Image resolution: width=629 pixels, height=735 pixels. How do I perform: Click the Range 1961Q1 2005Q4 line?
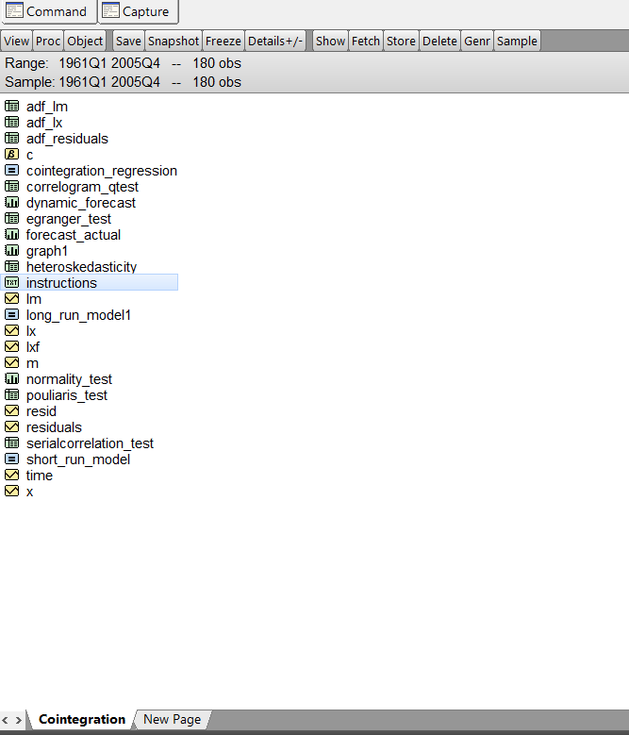tap(123, 63)
